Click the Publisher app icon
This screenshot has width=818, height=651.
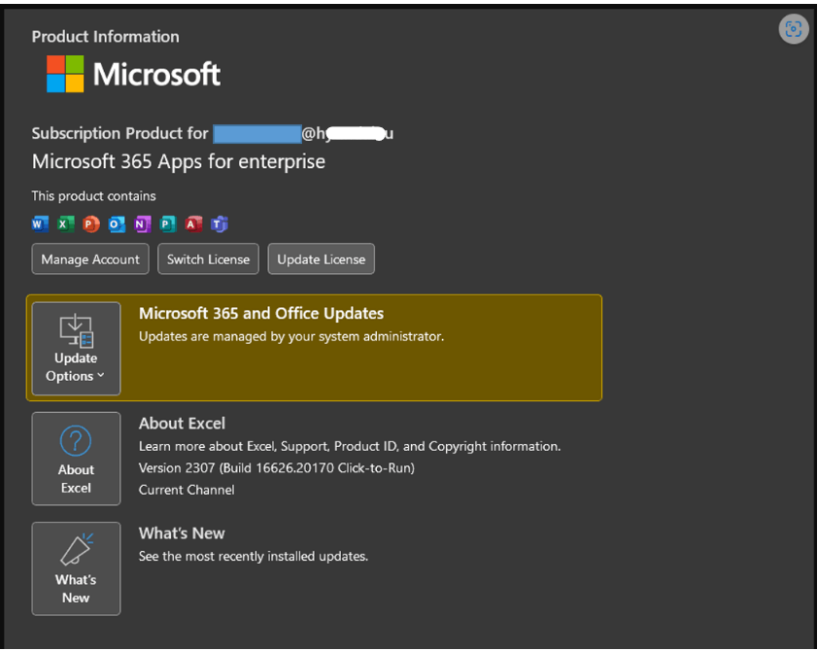(x=168, y=224)
